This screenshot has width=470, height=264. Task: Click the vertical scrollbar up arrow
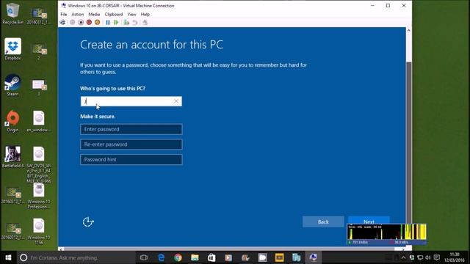(409, 30)
